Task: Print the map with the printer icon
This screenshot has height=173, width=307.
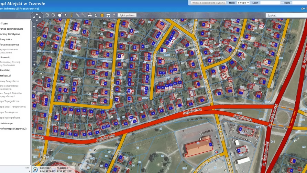Action: pyautogui.click(x=90, y=15)
